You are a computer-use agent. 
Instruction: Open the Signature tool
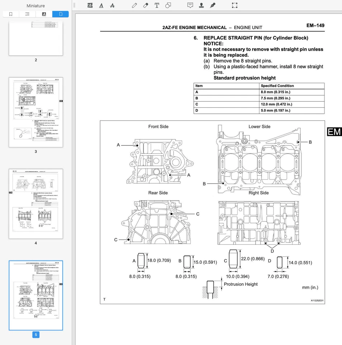[213, 5]
